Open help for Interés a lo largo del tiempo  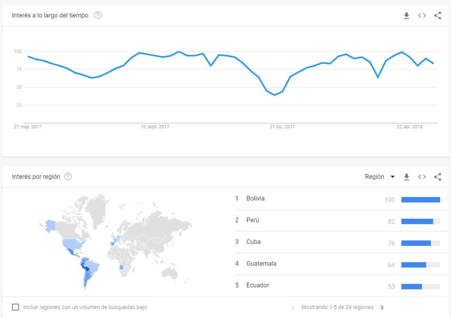[x=98, y=15]
